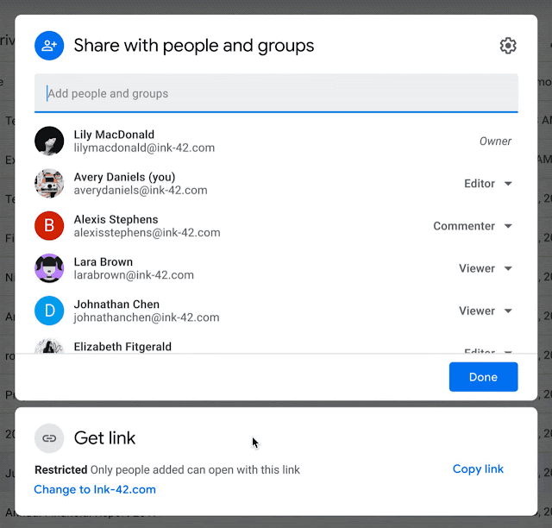Click the blue add-person share icon
This screenshot has width=552, height=528.
49,46
